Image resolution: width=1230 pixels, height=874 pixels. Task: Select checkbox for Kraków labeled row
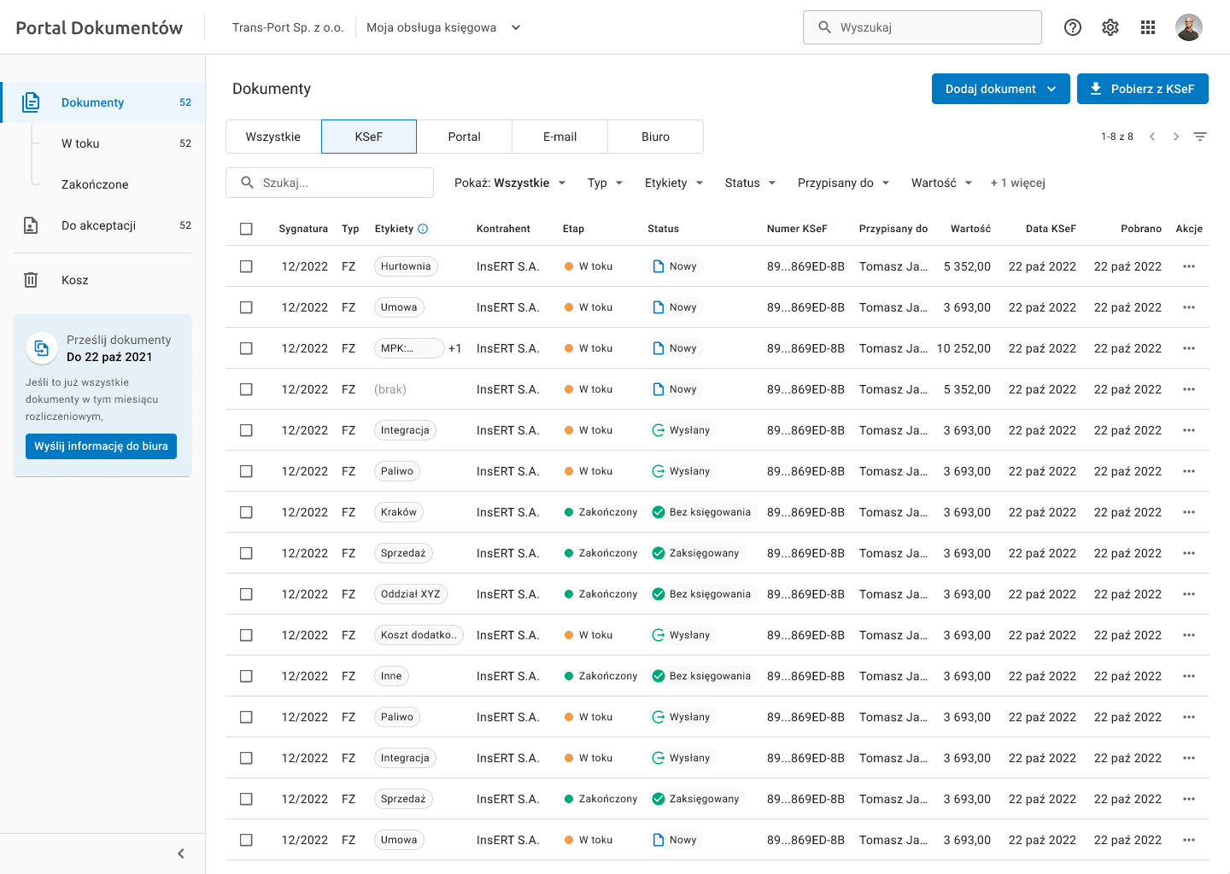246,512
